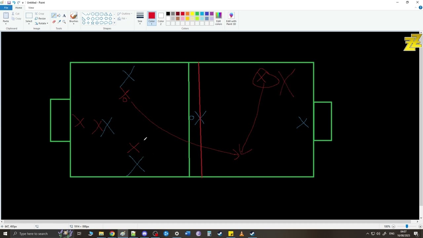Choose the Right arrow shape
The height and width of the screenshot is (238, 423).
click(x=101, y=19)
